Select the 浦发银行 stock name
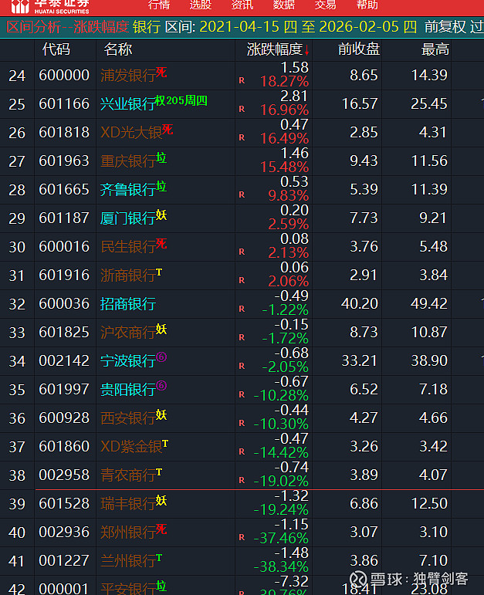The width and height of the screenshot is (484, 595). click(128, 76)
